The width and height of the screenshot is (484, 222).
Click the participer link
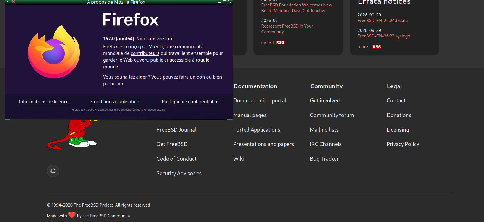tap(113, 84)
